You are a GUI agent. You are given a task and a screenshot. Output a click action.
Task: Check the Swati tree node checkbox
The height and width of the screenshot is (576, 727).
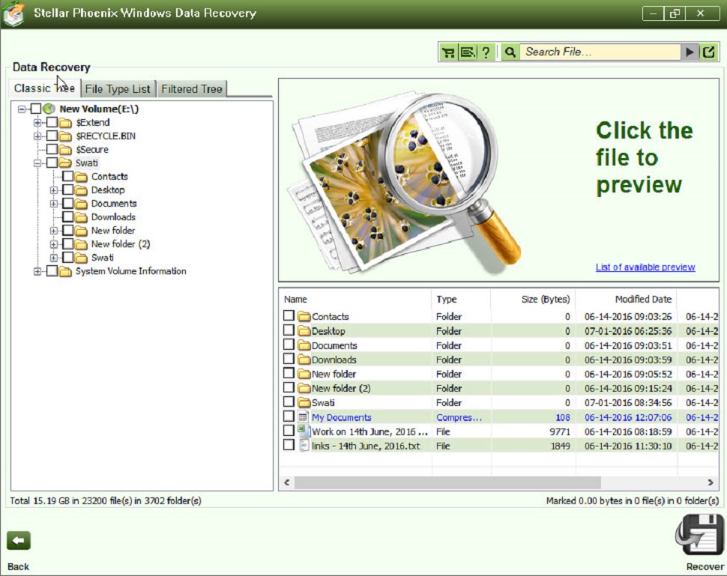(x=52, y=163)
